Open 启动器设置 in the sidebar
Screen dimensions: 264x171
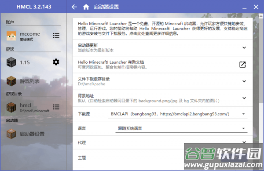point(34,134)
